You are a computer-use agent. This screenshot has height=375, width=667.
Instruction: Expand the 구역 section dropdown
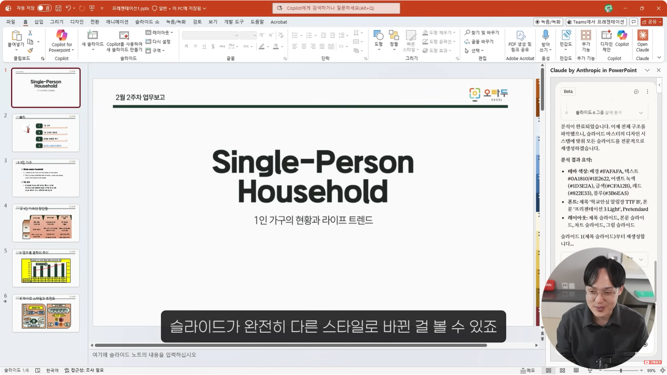(x=155, y=50)
